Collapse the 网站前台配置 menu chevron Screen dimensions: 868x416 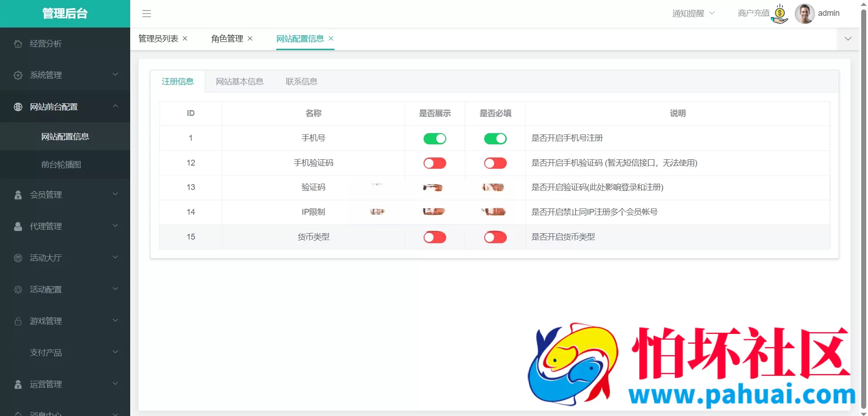115,106
